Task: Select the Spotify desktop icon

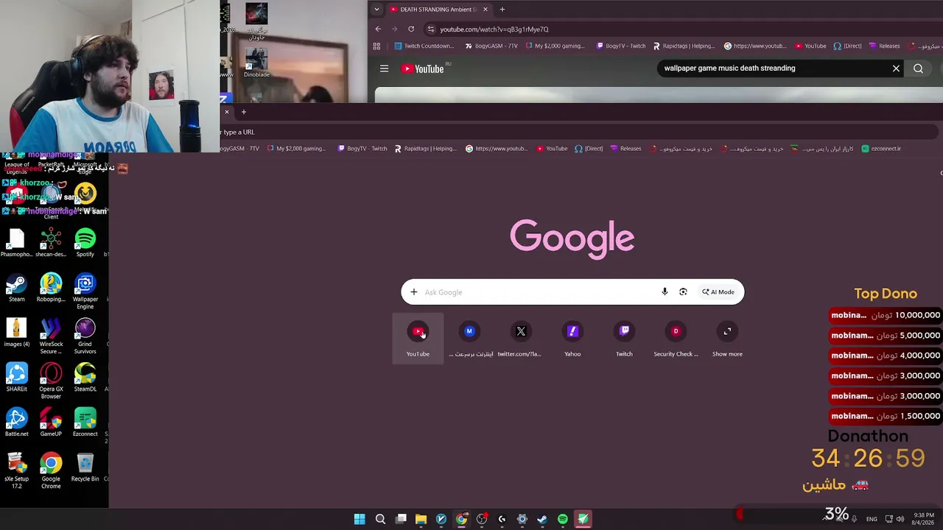Action: point(85,244)
